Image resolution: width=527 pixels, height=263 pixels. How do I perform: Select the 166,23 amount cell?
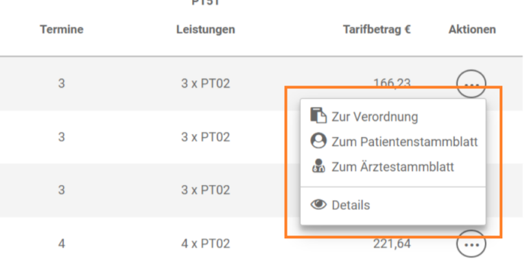pos(392,82)
